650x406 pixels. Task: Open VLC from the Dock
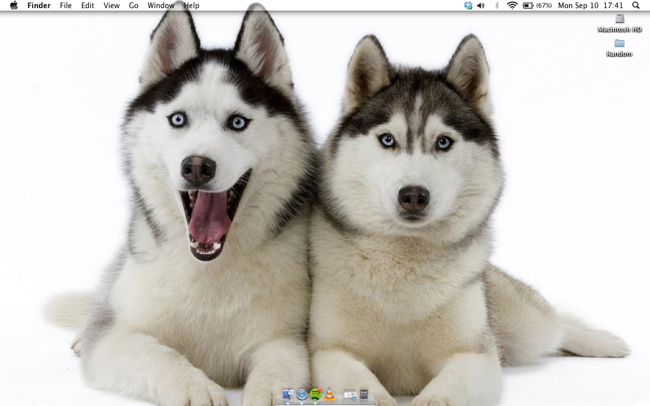pos(330,394)
